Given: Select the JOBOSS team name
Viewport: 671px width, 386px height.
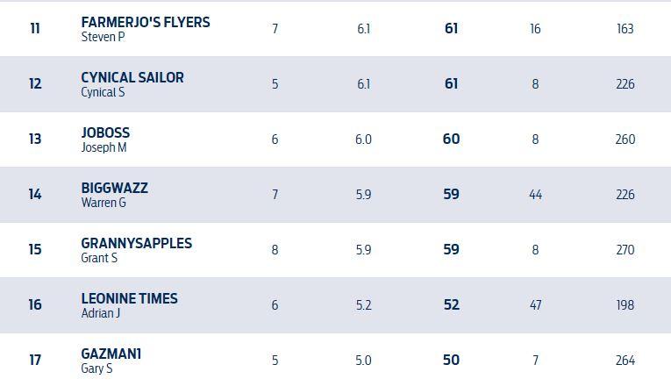Looking at the screenshot, I should (x=105, y=132).
